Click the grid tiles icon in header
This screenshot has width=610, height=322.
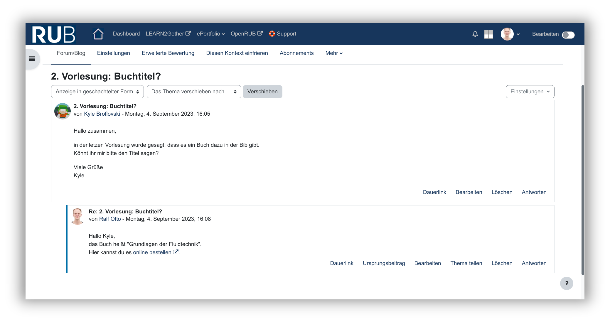click(x=488, y=34)
